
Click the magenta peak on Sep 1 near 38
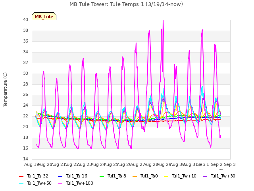pyautogui.click(x=202, y=30)
